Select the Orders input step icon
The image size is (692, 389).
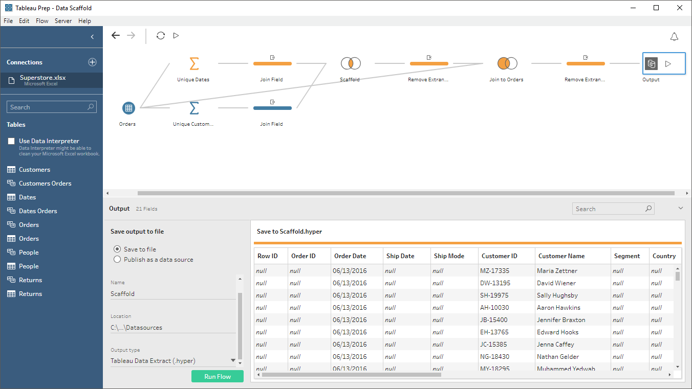[128, 108]
